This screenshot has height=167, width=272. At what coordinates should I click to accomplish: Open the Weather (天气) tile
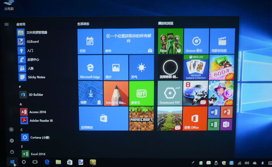click(x=141, y=67)
